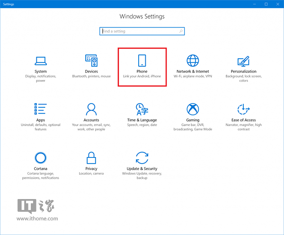Click 'Cortana language, permissions, notifications' description
The image size is (284, 235).
tap(41, 176)
